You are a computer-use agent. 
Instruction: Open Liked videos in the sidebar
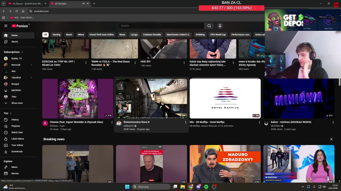click(x=18, y=139)
